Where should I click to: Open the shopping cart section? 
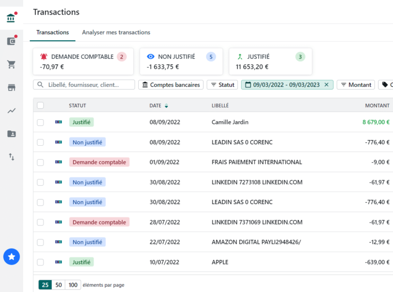pos(11,64)
